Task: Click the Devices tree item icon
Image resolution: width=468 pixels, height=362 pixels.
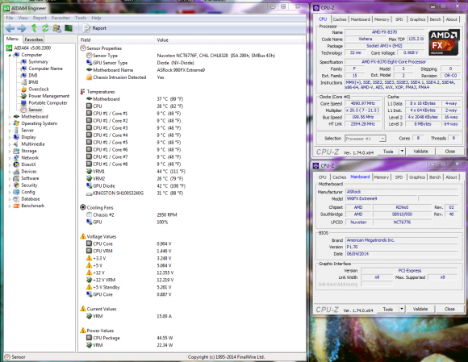Action: tap(16, 172)
